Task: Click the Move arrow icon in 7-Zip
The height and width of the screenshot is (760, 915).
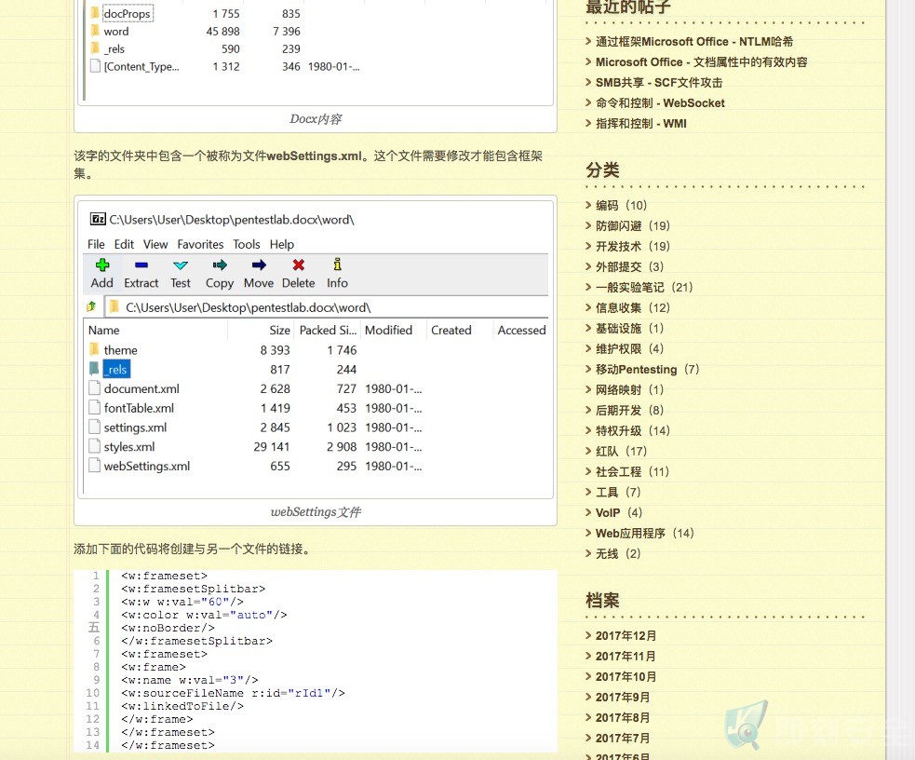Action: tap(259, 265)
